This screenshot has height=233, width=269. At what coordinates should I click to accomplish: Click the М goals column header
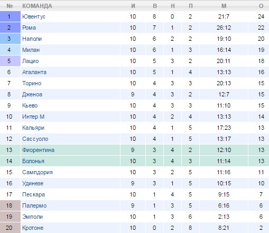pyautogui.click(x=224, y=6)
